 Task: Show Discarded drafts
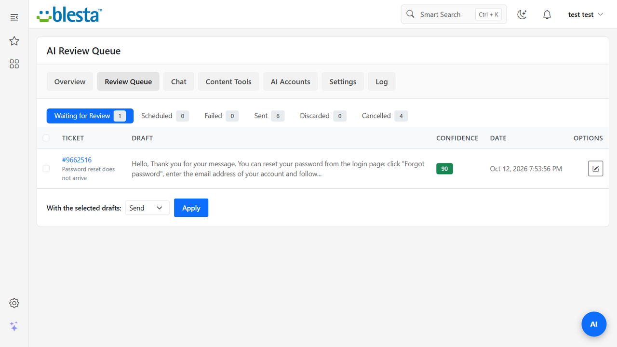(323, 116)
